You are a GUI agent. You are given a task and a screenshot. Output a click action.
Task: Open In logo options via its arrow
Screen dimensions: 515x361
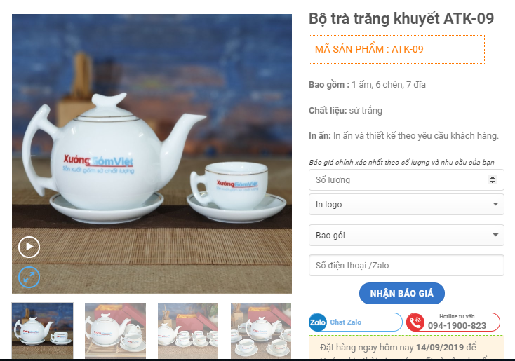(x=495, y=204)
